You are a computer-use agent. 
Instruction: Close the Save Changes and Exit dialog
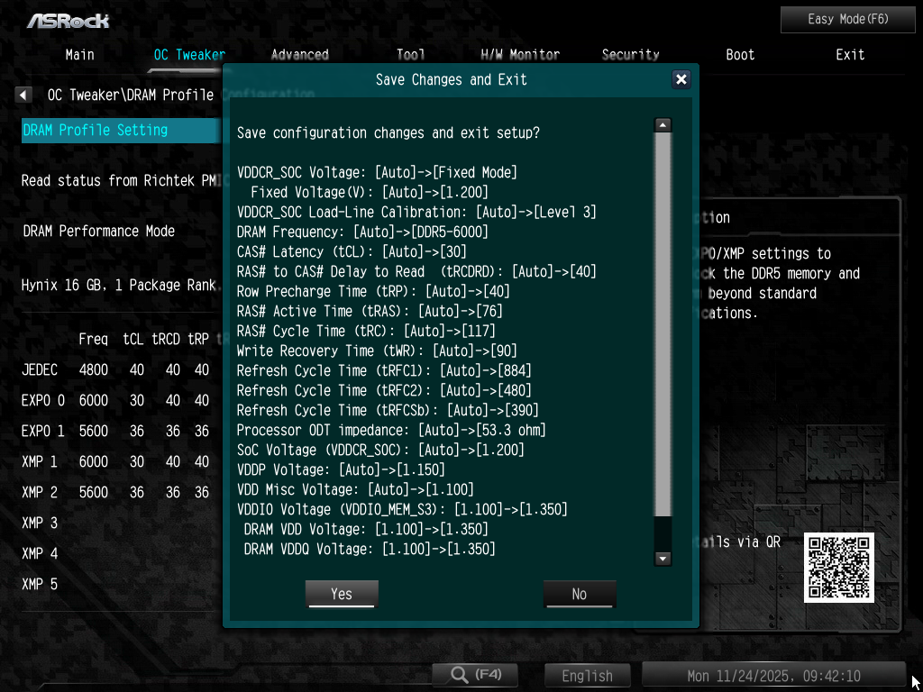pos(681,79)
